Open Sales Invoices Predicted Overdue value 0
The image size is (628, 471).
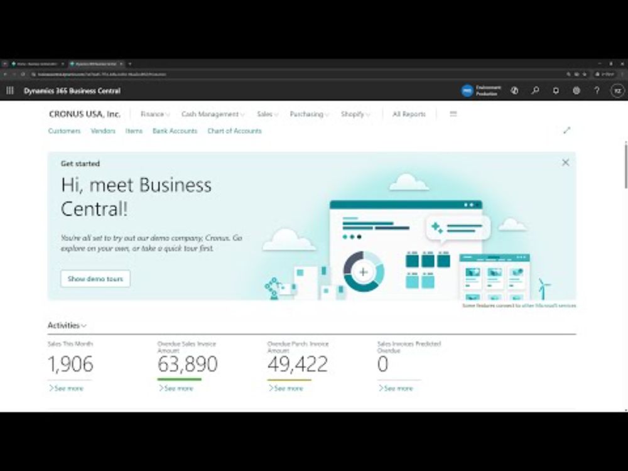click(x=383, y=364)
